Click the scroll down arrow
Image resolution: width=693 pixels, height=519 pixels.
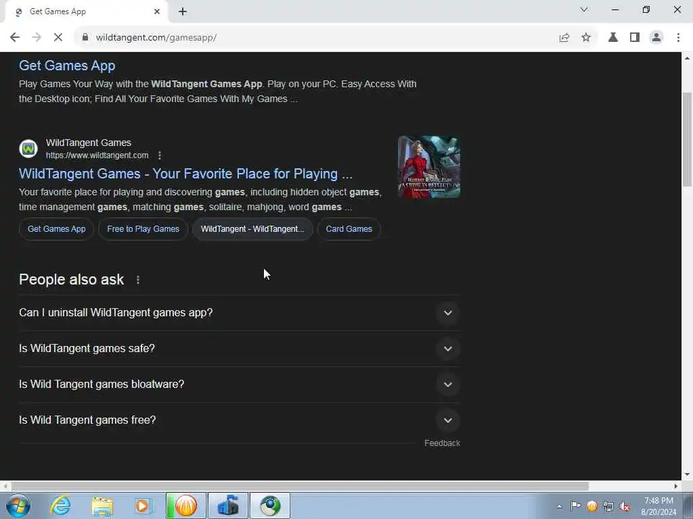(x=687, y=474)
